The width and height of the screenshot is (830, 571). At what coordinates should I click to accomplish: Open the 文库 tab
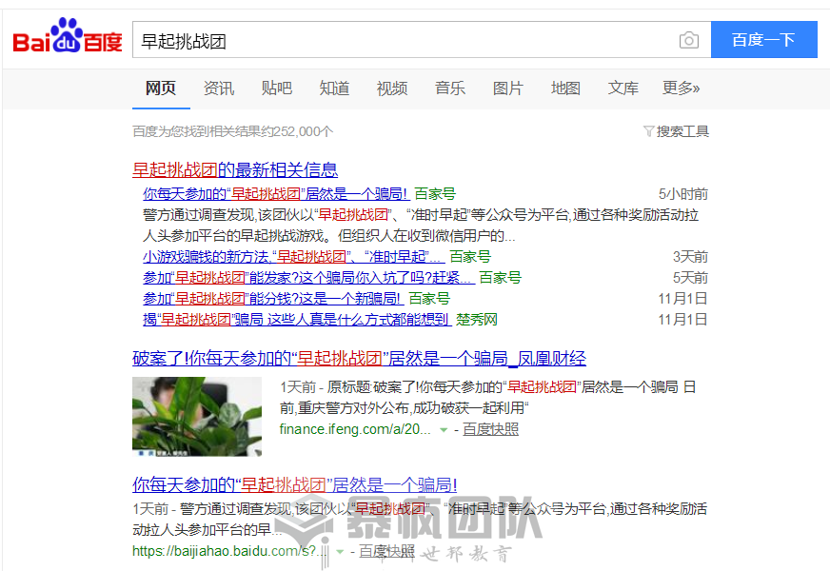(623, 89)
